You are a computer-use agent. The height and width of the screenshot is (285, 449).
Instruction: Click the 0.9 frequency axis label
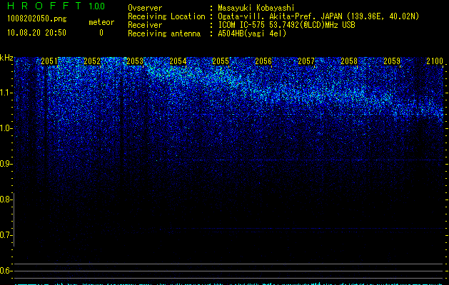6,164
